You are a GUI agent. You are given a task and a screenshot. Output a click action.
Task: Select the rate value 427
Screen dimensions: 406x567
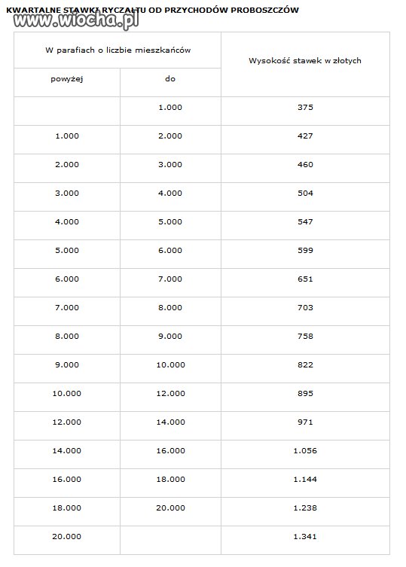(305, 136)
